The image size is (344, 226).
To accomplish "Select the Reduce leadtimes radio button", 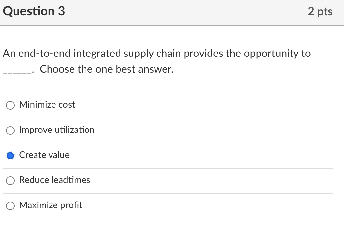I will [10, 180].
